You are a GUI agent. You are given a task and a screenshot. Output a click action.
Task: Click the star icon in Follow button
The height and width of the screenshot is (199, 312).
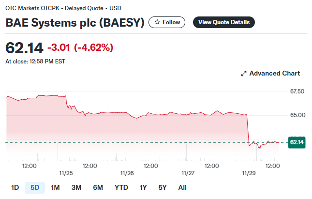coord(157,22)
